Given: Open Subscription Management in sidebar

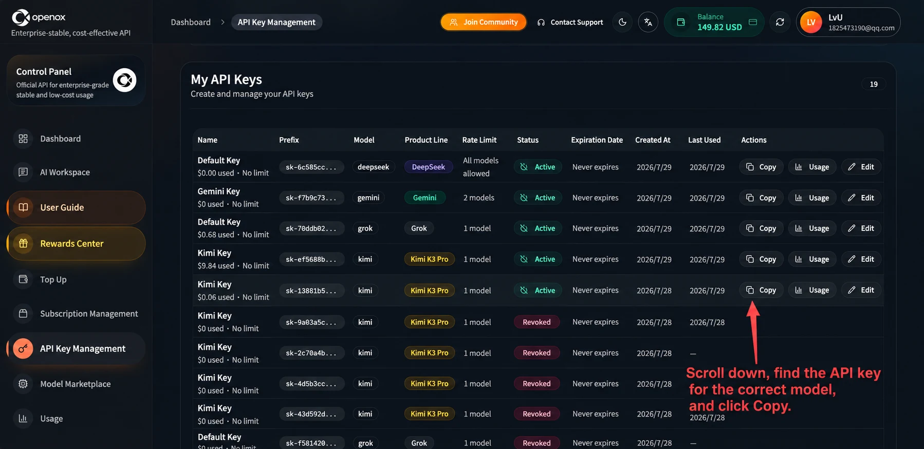Looking at the screenshot, I should [x=76, y=314].
